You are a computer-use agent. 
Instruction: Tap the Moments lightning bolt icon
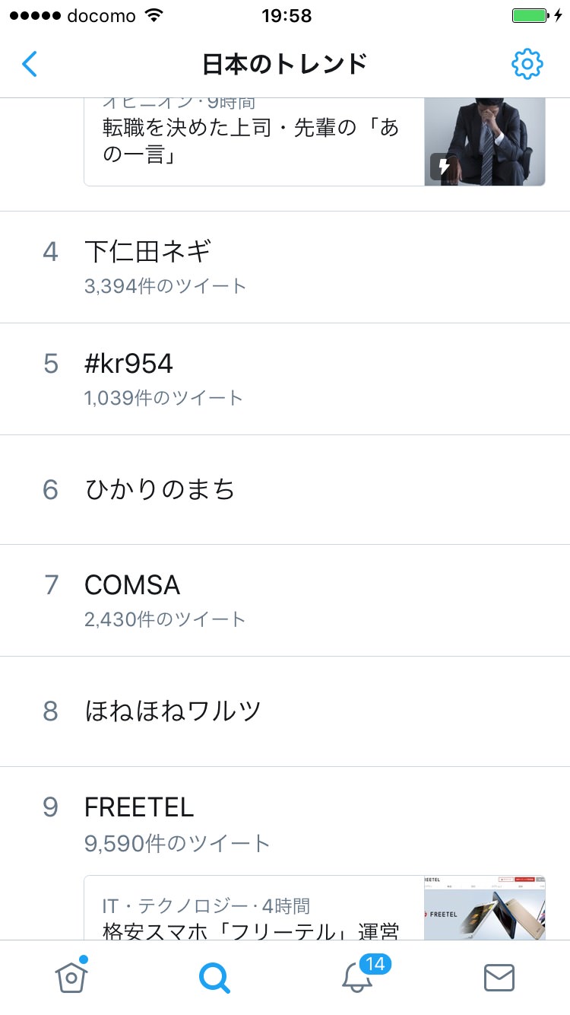click(x=443, y=166)
